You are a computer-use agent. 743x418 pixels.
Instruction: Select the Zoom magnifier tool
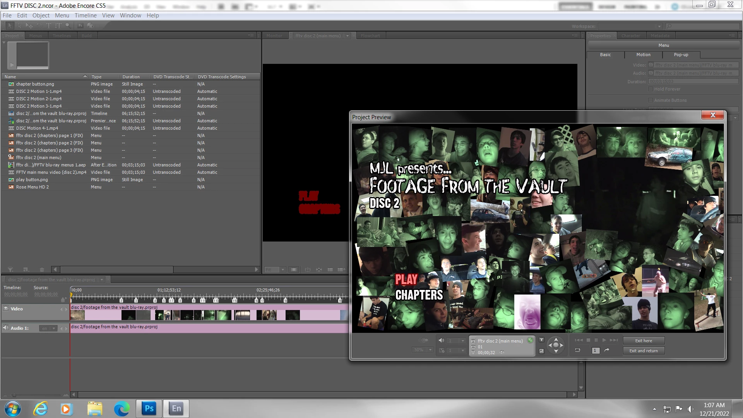coord(68,26)
